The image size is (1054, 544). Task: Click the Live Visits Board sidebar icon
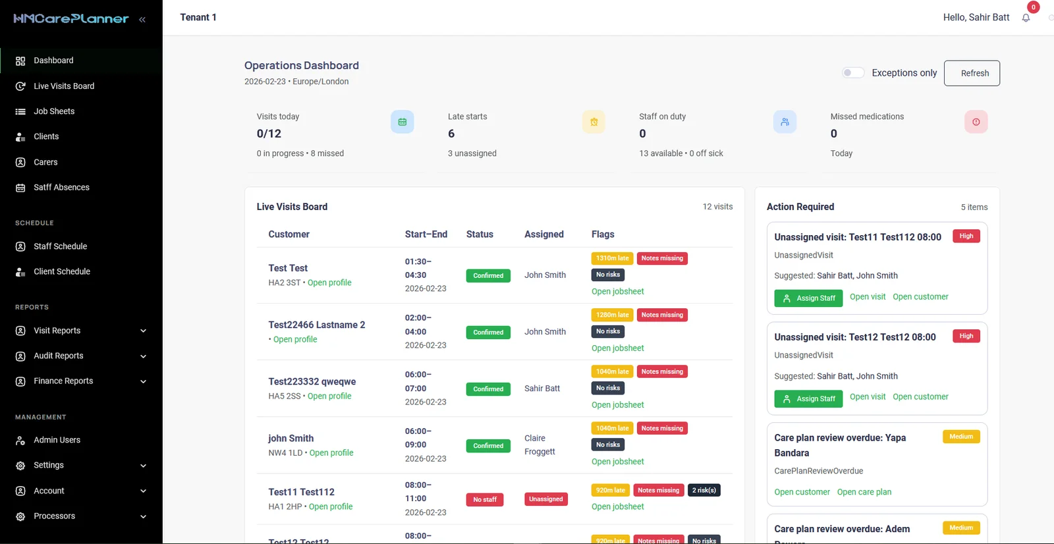pyautogui.click(x=20, y=86)
